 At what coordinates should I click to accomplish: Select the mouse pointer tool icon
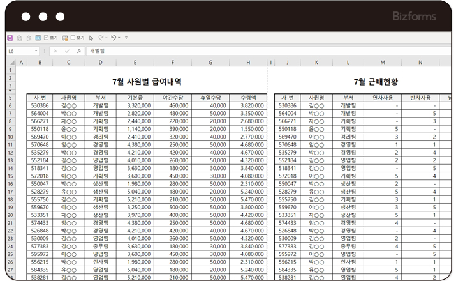coord(91,38)
